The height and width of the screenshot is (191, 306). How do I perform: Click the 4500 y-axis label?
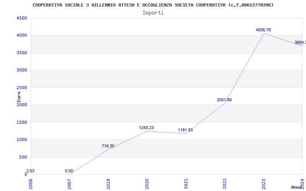[22, 18]
